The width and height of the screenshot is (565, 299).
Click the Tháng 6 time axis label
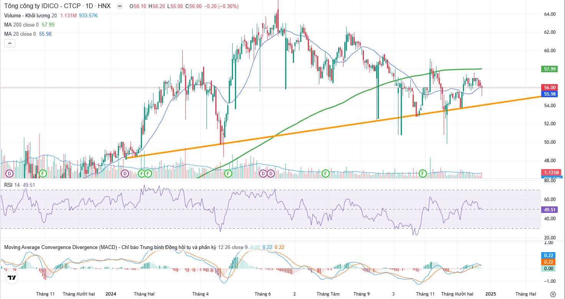coord(263,294)
